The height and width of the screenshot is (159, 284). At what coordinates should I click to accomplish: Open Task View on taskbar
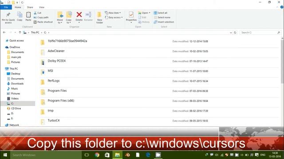click(x=87, y=155)
